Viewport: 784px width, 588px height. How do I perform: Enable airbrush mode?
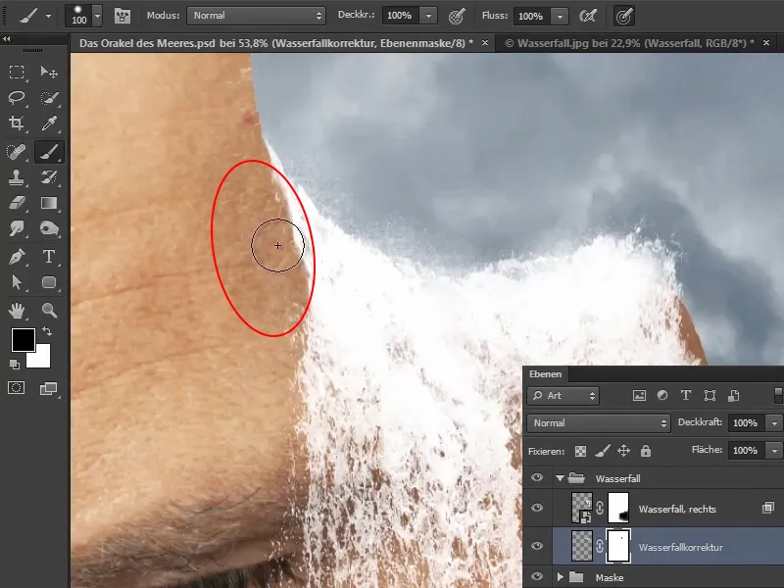point(588,16)
